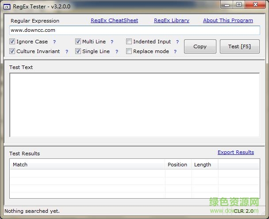
Task: Click the help question mark beside Ignore Case
Action: 54,42
